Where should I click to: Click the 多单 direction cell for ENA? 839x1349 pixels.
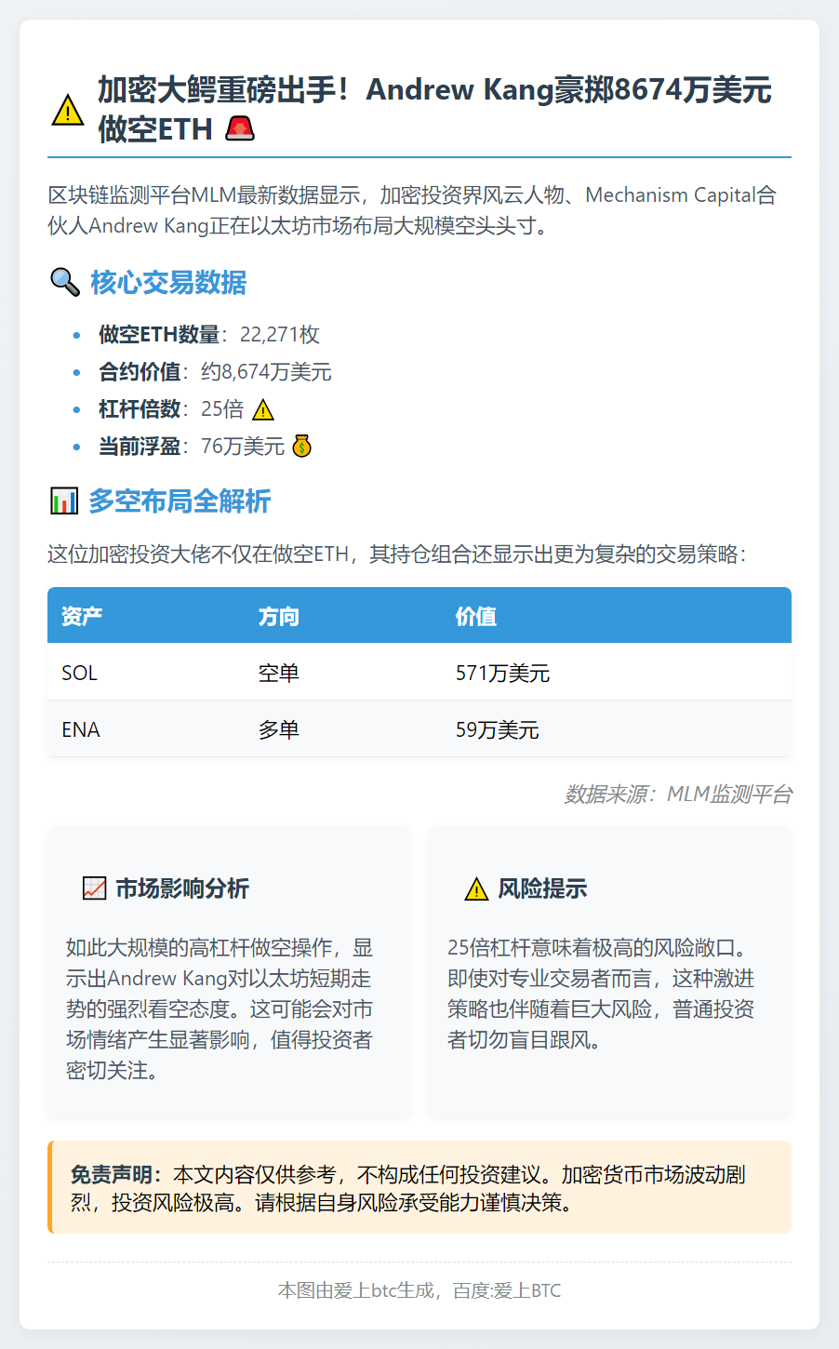(x=278, y=729)
